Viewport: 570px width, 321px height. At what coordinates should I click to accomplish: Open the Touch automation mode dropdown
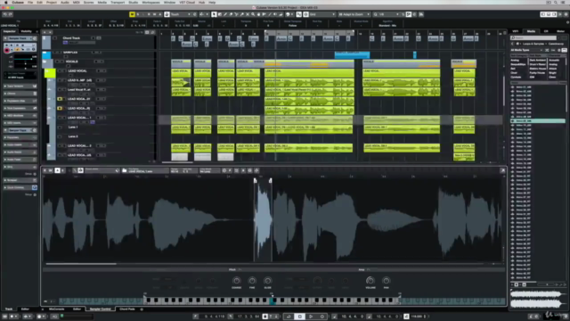point(181,14)
